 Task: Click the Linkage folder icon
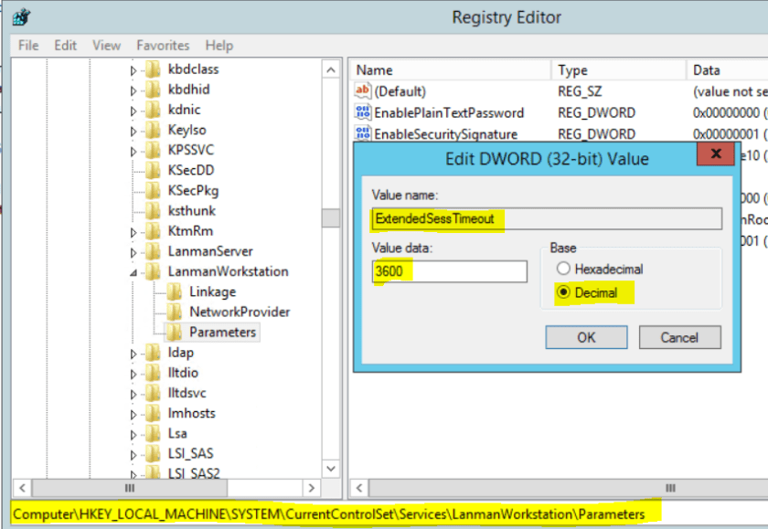174,291
